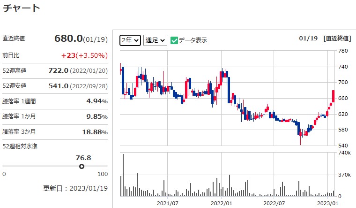Click the latest red candlestick near 680
The image size is (356, 208).
pyautogui.click(x=334, y=96)
